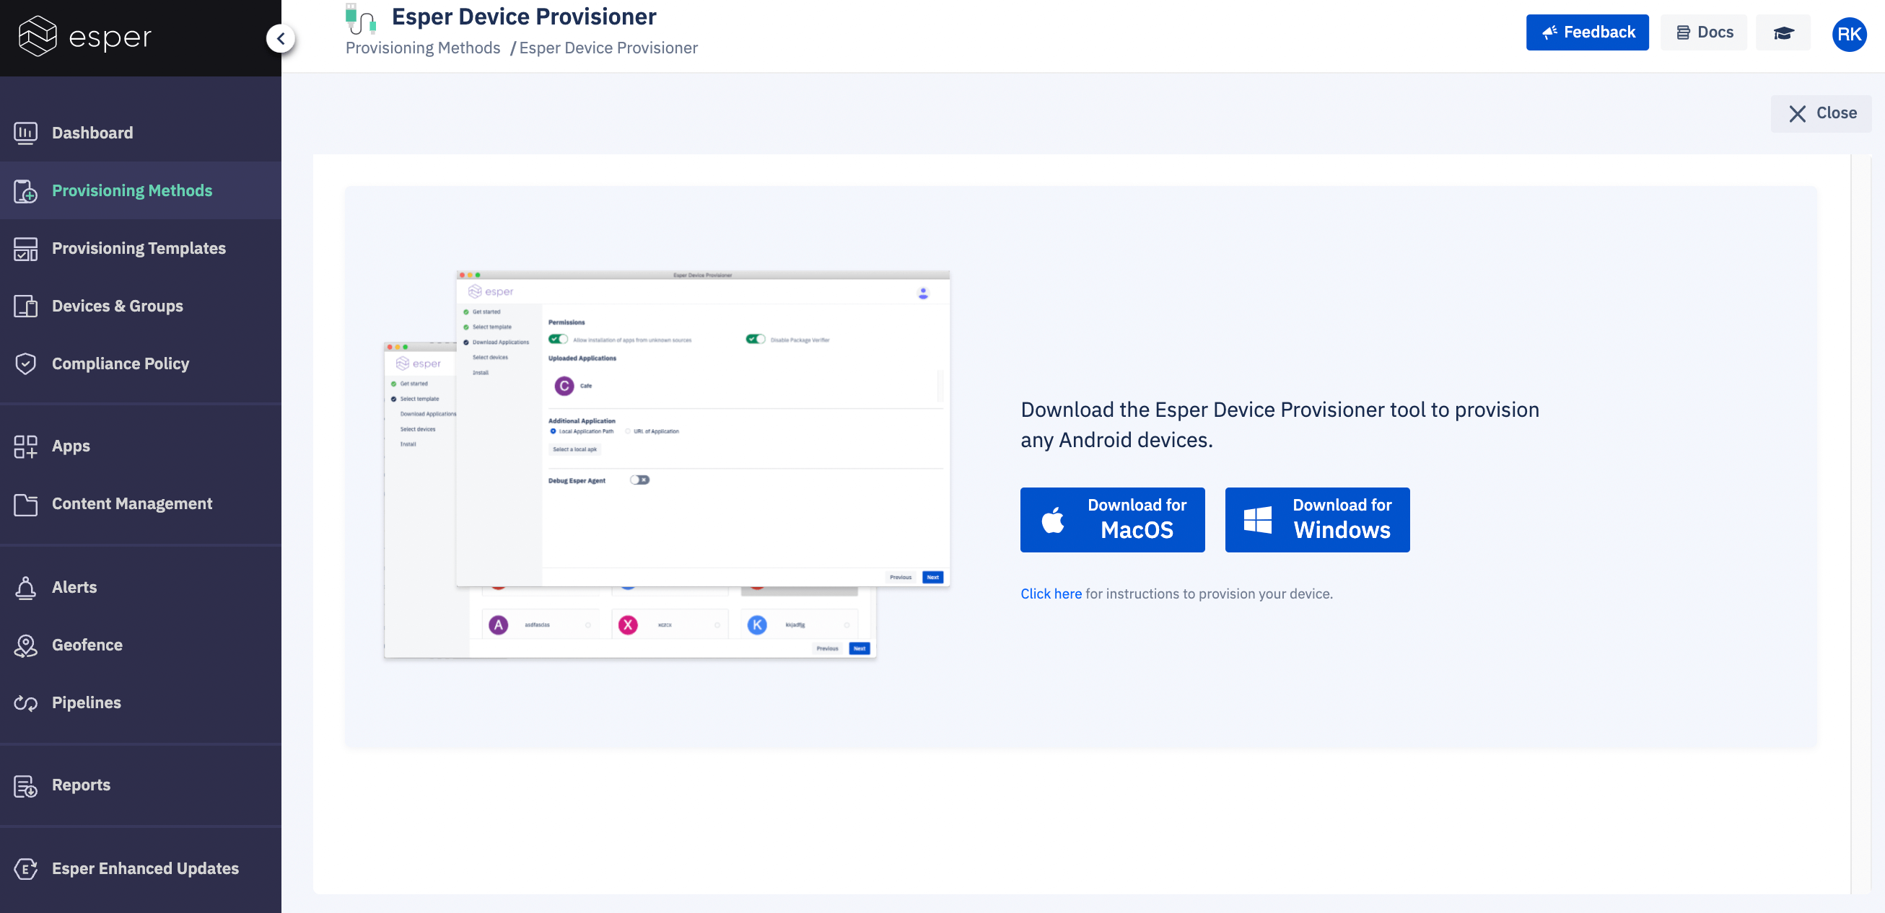Open Devices & Groups via its sidebar icon
Viewport: 1885px width, 913px height.
[x=25, y=306]
